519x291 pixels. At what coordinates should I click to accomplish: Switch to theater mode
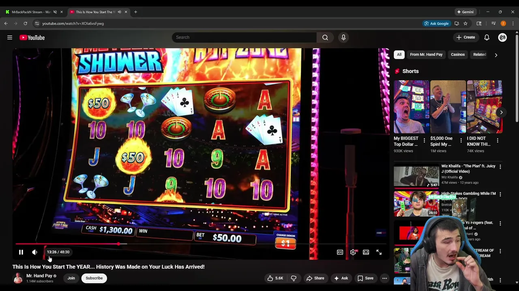click(366, 252)
